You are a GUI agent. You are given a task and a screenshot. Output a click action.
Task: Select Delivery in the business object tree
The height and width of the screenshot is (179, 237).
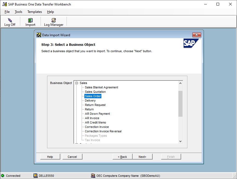[90, 100]
